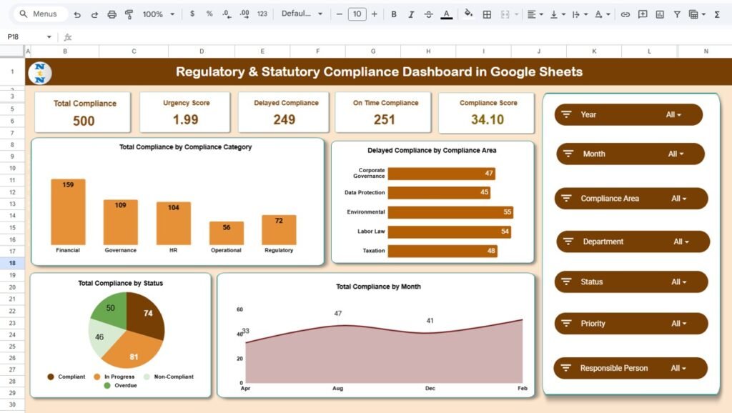Decrease font size with minus button
This screenshot has width=732, height=413.
(340, 14)
